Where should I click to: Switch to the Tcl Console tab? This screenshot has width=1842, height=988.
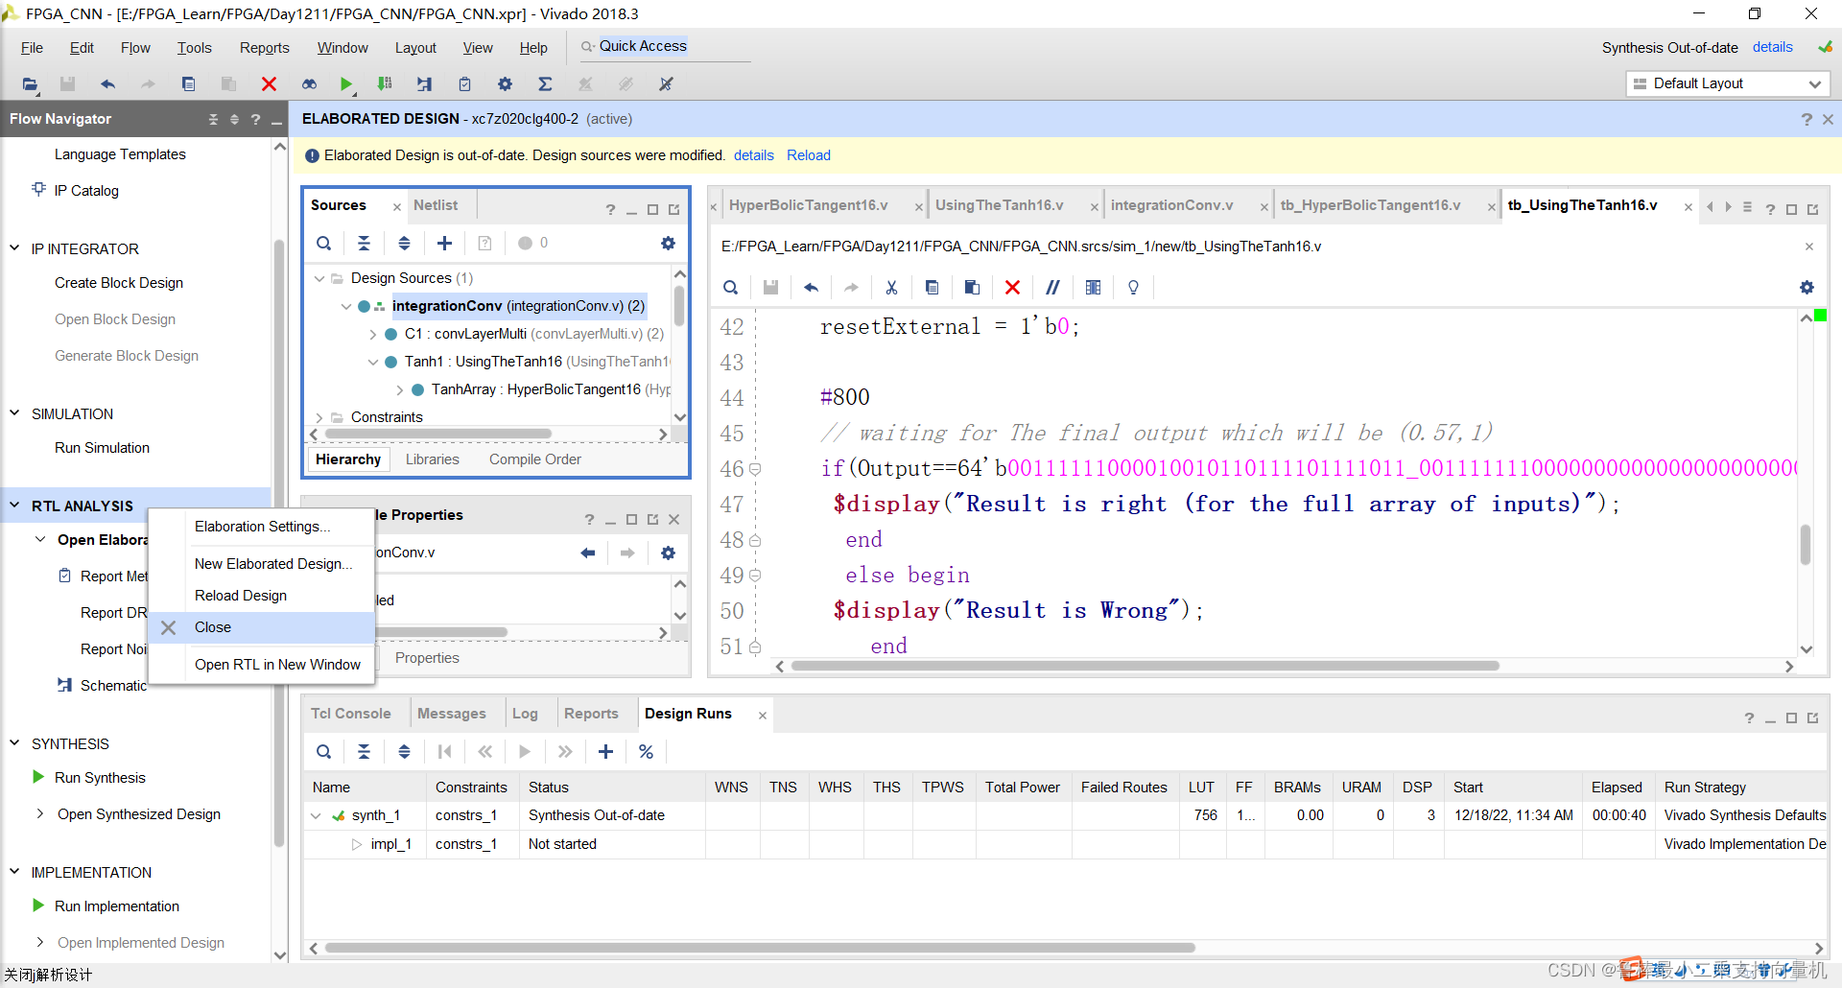[x=350, y=714]
